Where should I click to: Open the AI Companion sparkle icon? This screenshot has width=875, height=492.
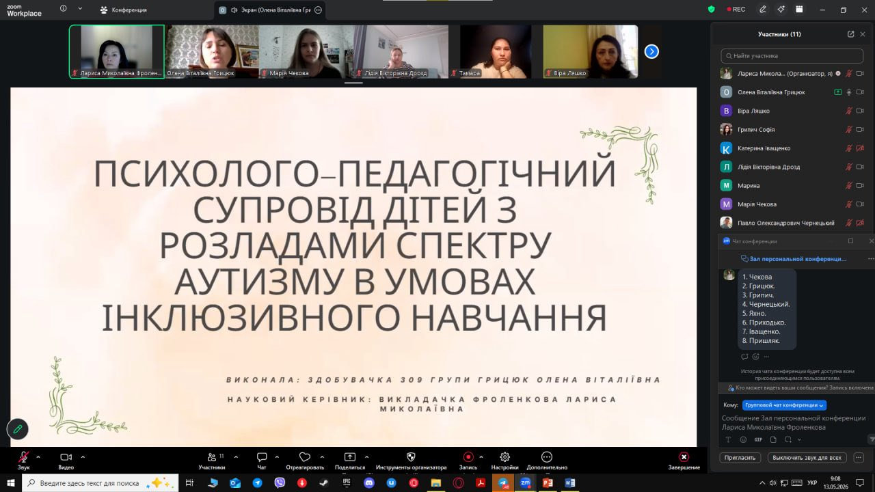(781, 10)
